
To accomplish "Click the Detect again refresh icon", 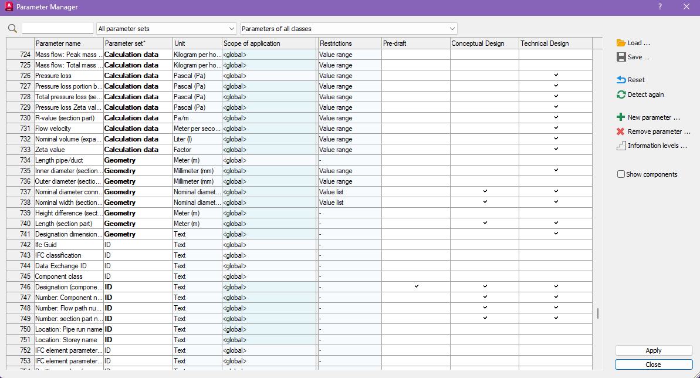I will pos(621,95).
